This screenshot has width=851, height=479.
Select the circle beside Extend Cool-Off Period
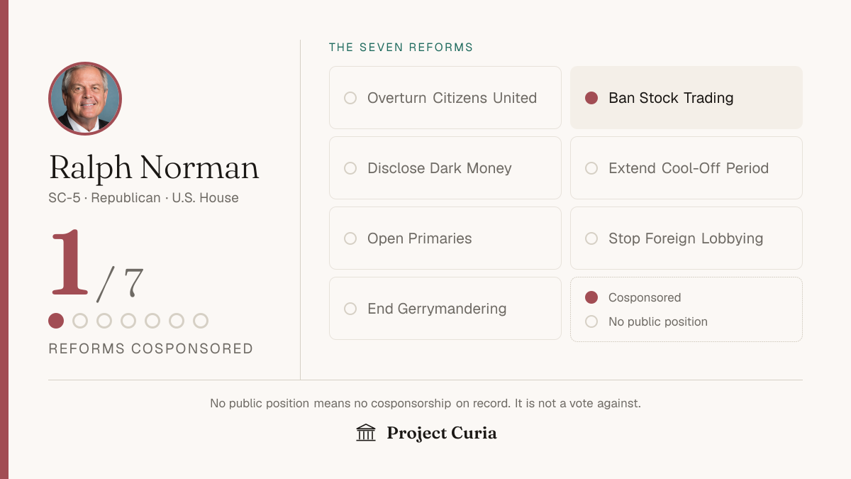click(x=591, y=168)
